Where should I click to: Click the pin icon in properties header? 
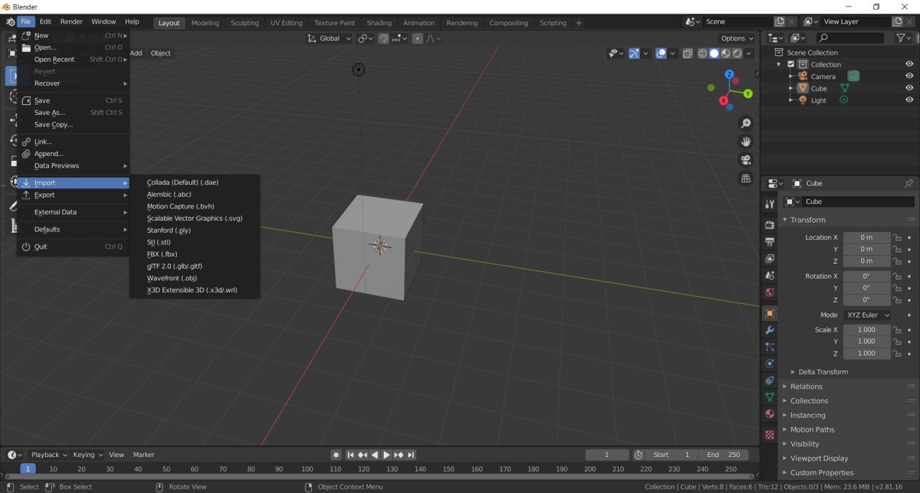908,183
